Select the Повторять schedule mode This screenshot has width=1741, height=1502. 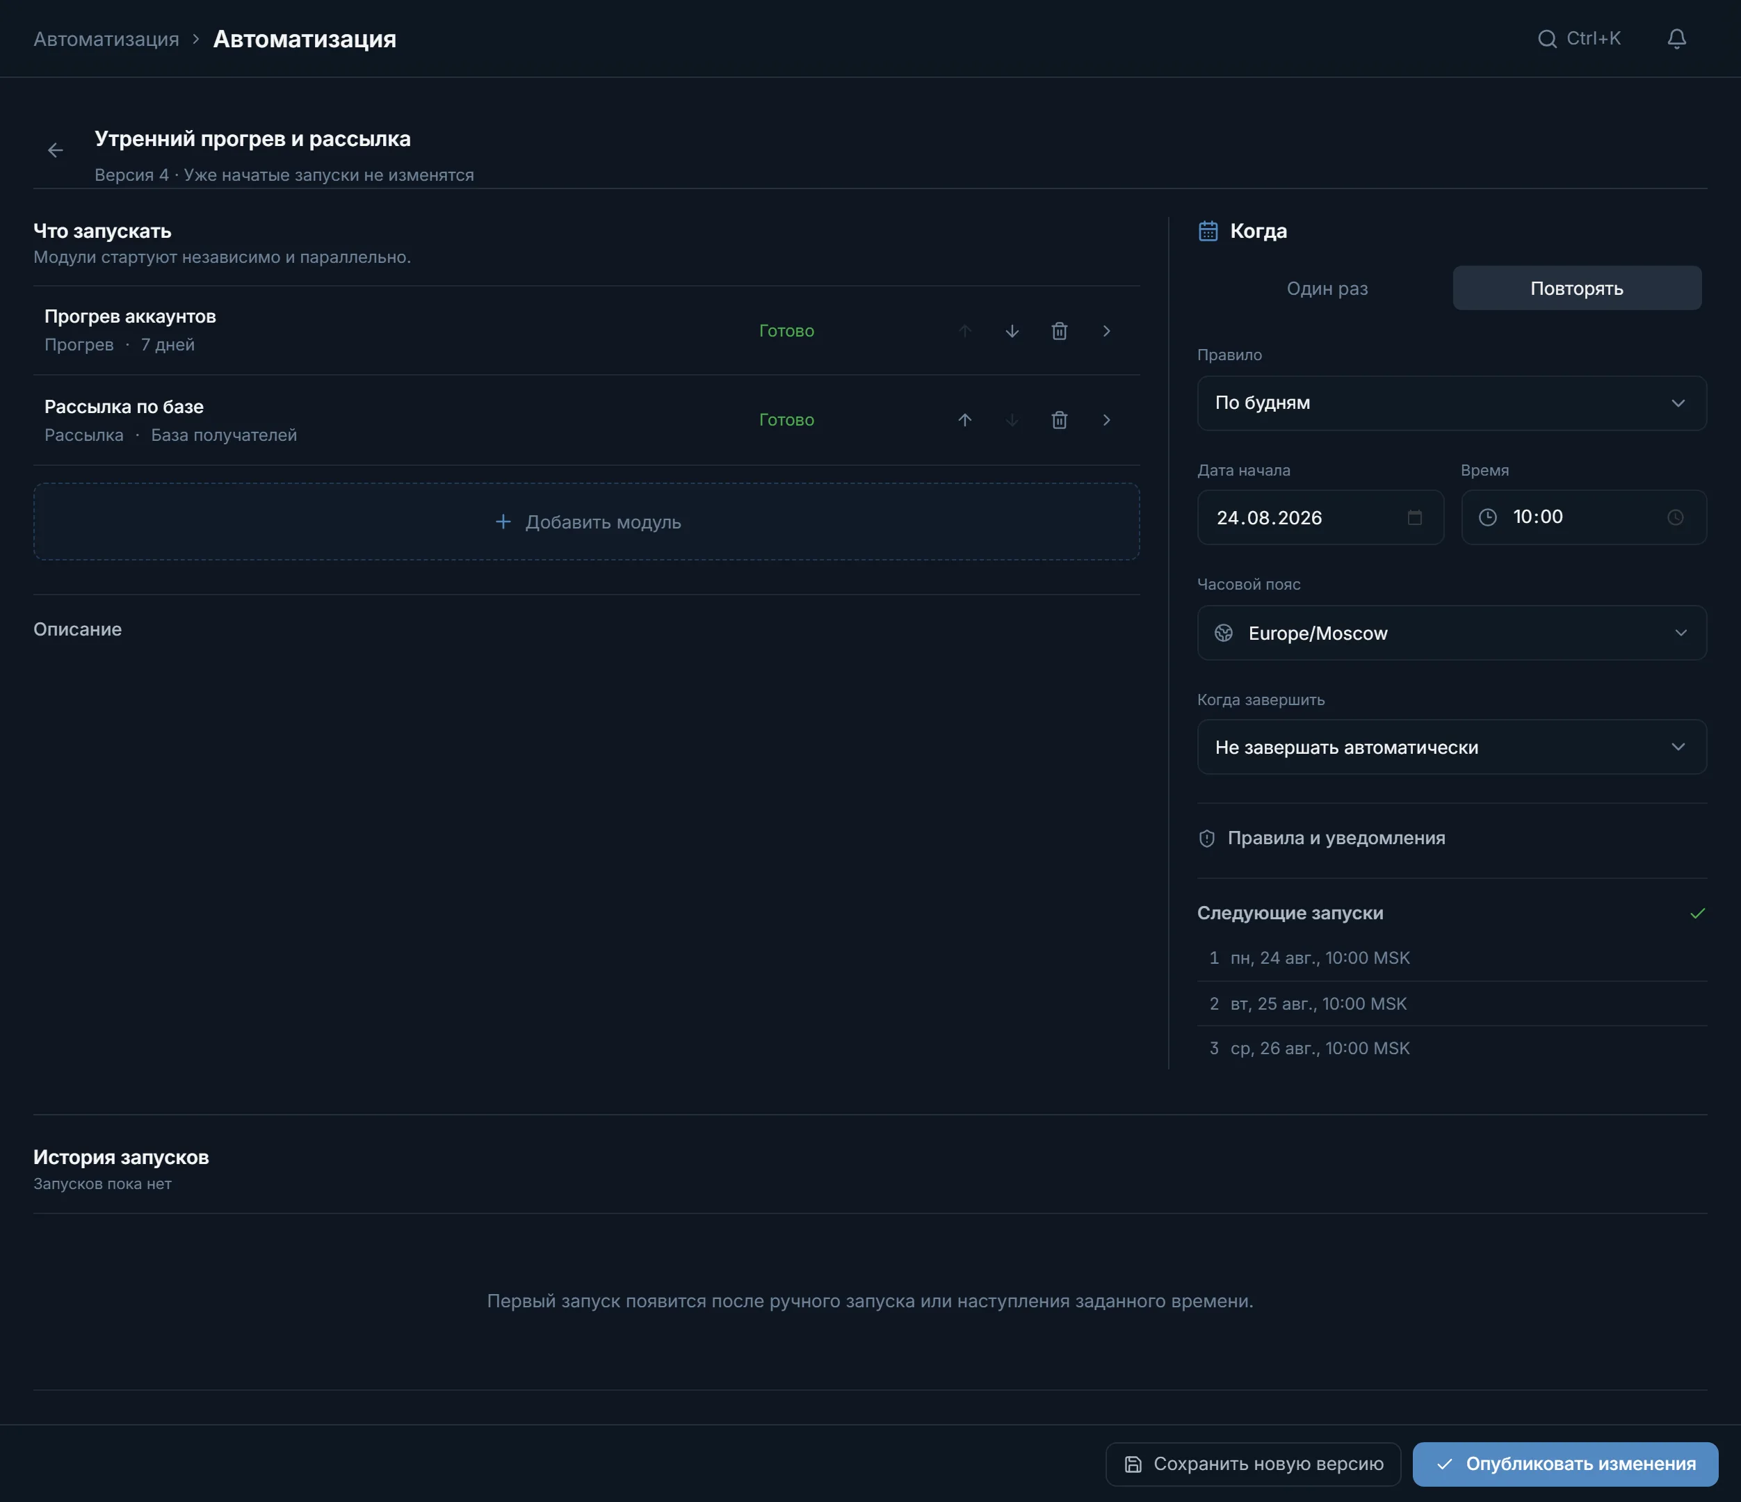coord(1576,289)
